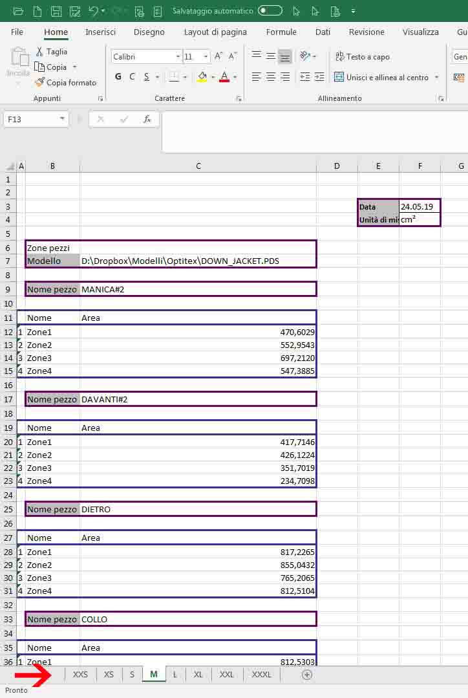This screenshot has height=698, width=468.
Task: Toggle the Salvataggio automatico switch
Action: coord(270,11)
